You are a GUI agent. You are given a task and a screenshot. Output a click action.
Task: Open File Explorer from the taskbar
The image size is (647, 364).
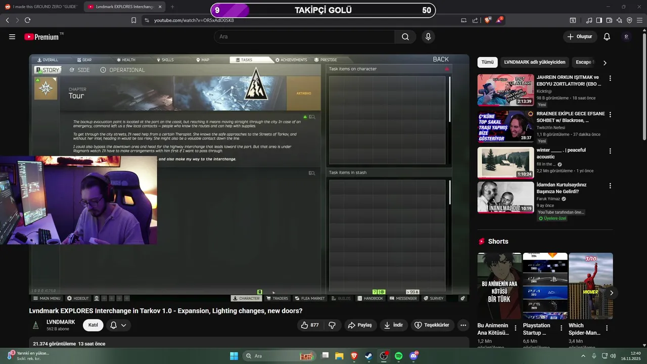[339, 356]
